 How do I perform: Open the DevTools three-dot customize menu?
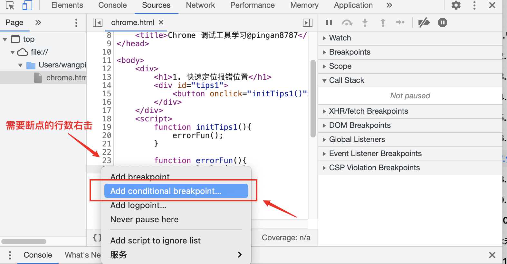(474, 5)
